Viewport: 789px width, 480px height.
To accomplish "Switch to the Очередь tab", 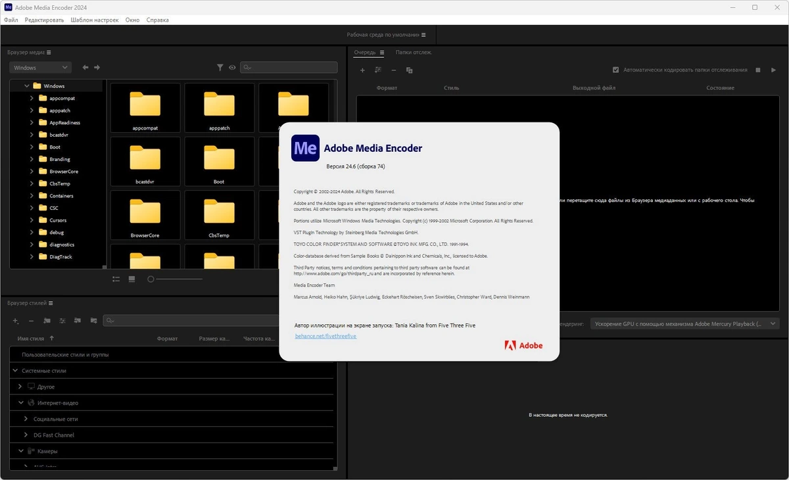I will point(365,52).
